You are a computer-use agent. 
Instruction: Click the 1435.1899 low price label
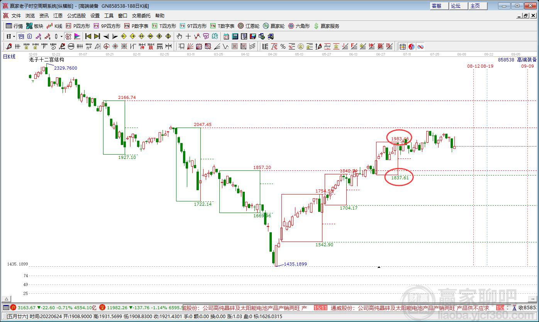[295, 264]
